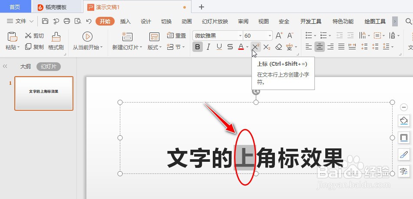The width and height of the screenshot is (413, 199).
Task: Click the Undo arrow icon
Action: (89, 21)
